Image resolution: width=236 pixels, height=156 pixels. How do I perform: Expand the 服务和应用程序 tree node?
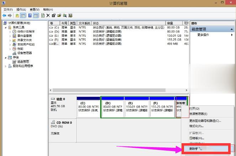[6, 66]
